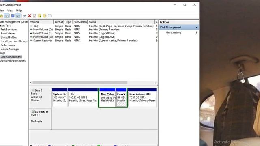
Task: Open Device Manager in the console tree
Action: coord(10,49)
